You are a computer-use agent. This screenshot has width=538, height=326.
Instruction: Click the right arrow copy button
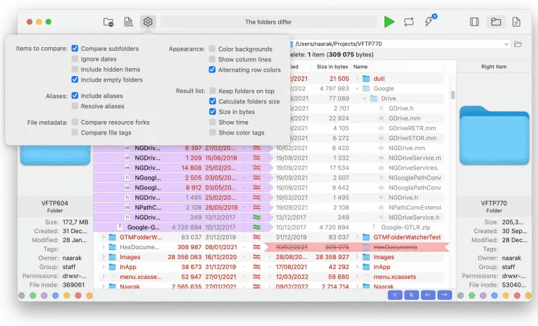(x=444, y=295)
